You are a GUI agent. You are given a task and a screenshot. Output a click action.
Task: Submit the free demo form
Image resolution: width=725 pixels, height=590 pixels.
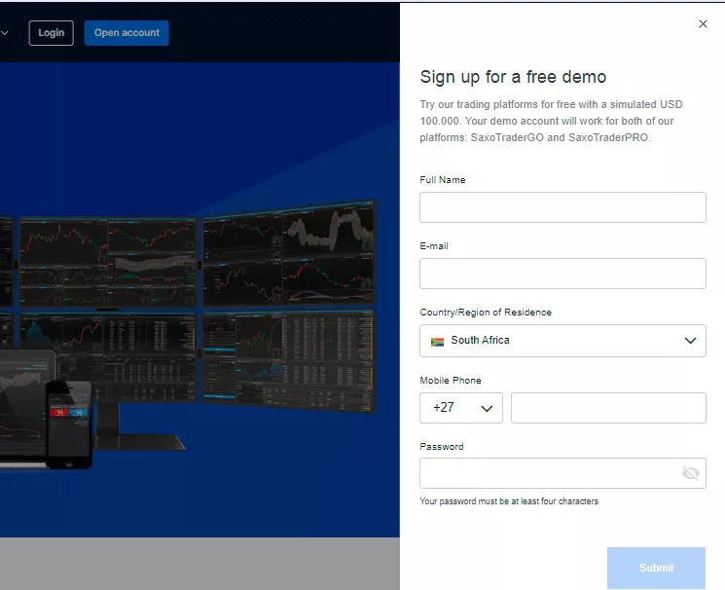tap(656, 568)
